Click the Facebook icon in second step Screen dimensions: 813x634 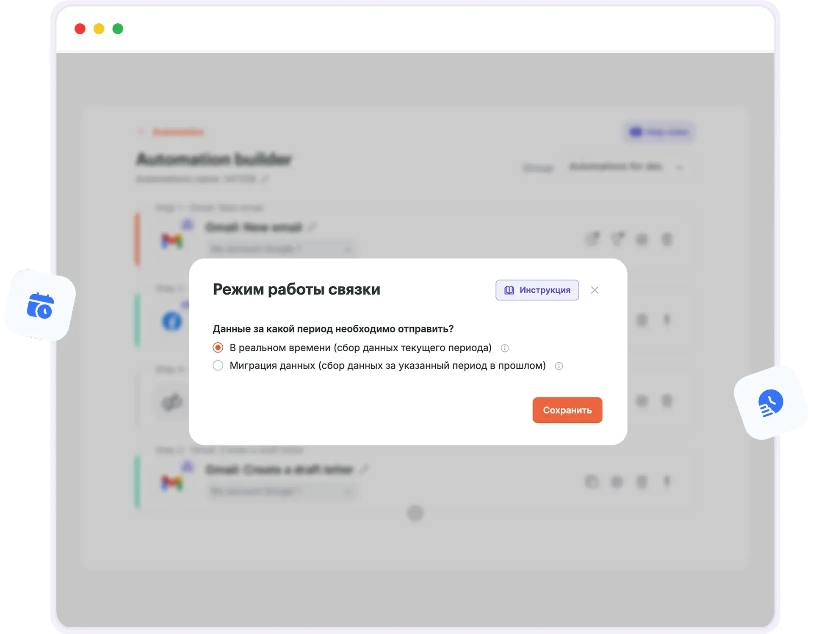point(172,322)
